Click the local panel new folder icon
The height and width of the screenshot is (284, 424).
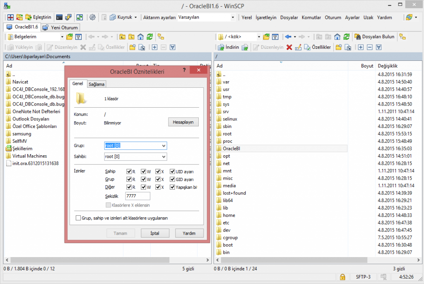tap(132, 47)
